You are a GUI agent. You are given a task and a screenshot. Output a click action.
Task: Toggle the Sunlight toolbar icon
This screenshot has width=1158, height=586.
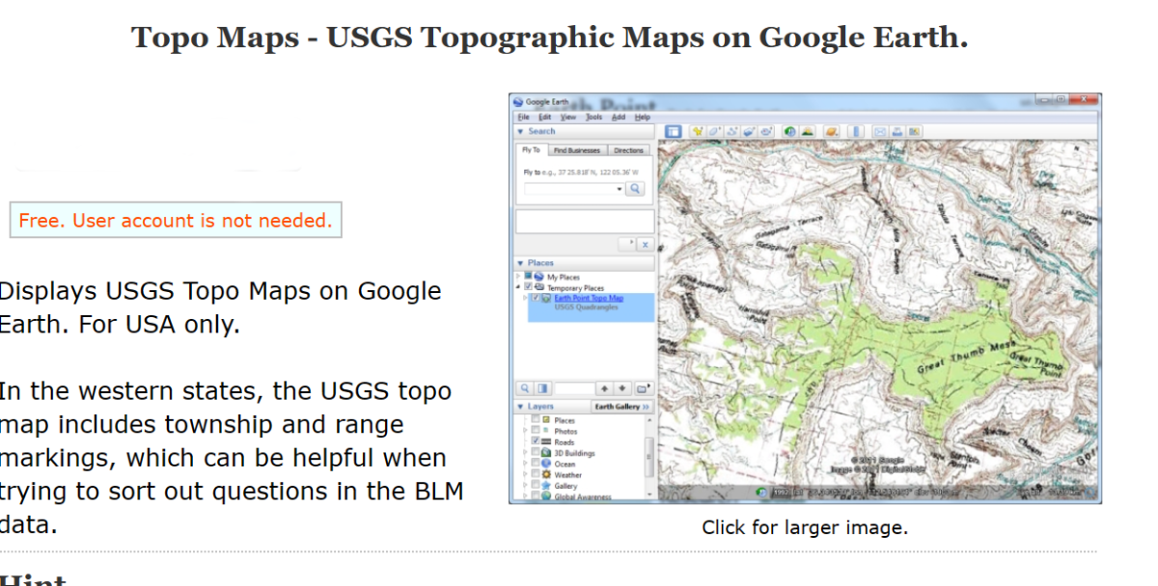point(808,131)
